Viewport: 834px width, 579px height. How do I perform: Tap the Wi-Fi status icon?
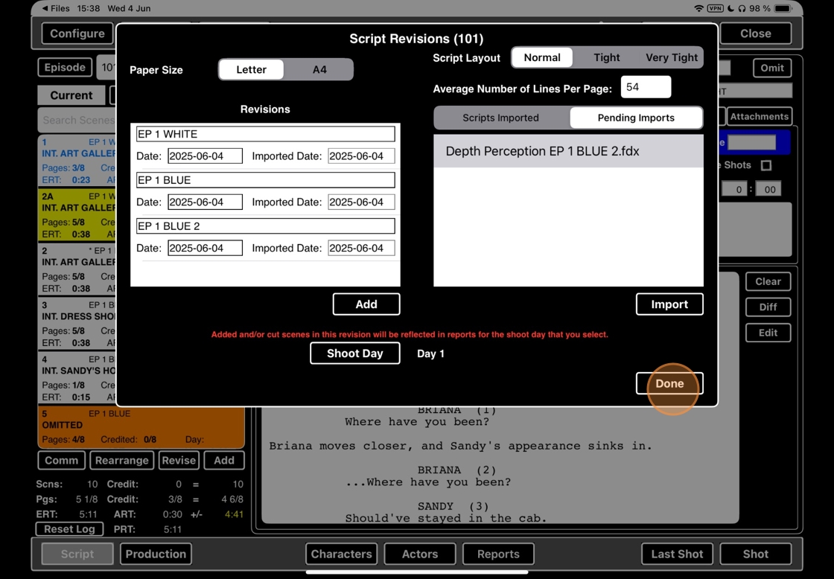click(x=699, y=8)
